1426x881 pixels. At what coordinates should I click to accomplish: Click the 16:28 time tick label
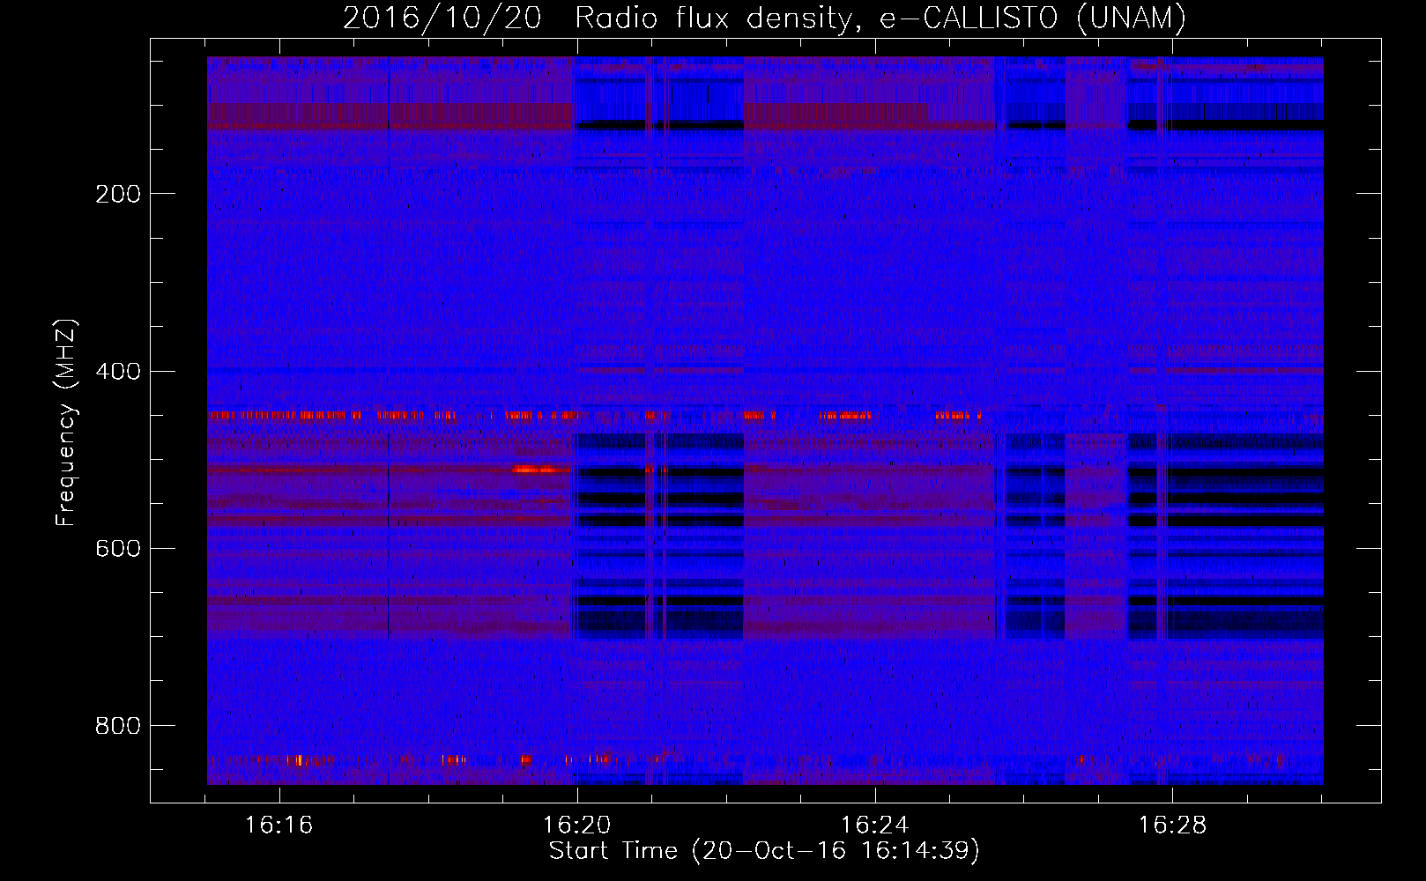click(x=1172, y=825)
